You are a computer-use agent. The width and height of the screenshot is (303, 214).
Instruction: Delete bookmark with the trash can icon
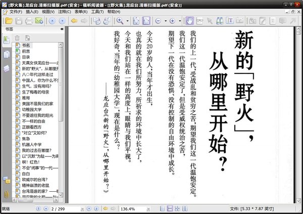coord(17,38)
